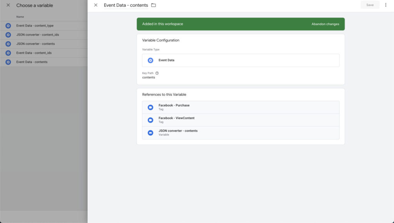
Task: Click the icon next to JSON converter - content_ids
Action: [x=8, y=35]
